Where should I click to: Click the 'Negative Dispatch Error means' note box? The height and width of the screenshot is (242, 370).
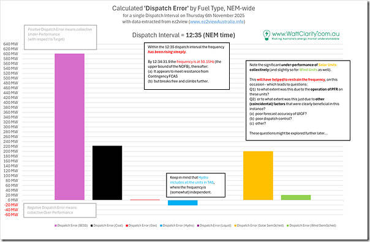[x=60, y=210]
